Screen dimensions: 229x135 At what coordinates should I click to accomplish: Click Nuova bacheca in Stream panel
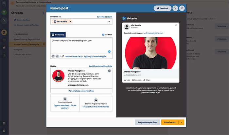[x=22, y=20]
